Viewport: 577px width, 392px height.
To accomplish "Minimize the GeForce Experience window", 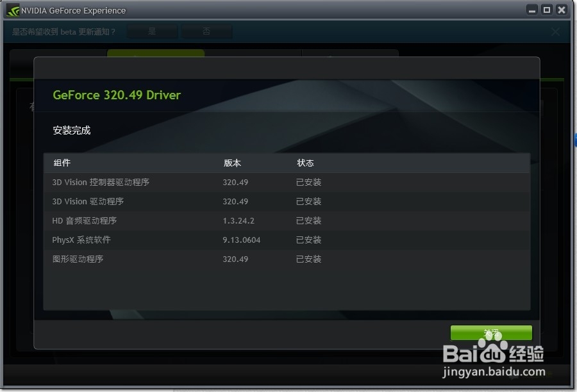I will 531,10.
